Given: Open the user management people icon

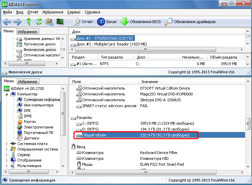Looking at the screenshot, I should (49, 22).
